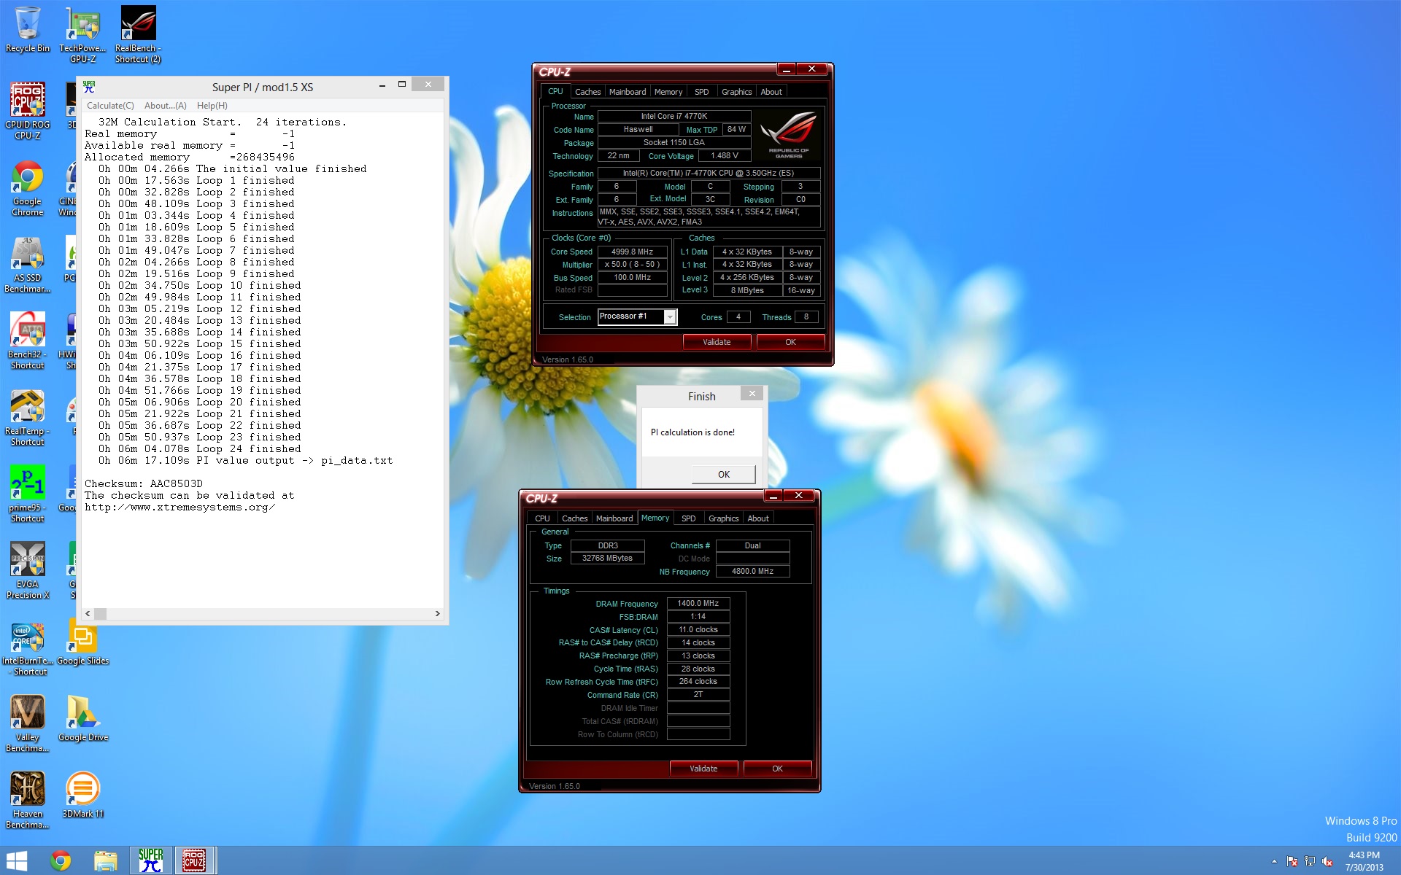Image resolution: width=1401 pixels, height=875 pixels.
Task: Open Google Slides desktop icon
Action: coord(82,642)
